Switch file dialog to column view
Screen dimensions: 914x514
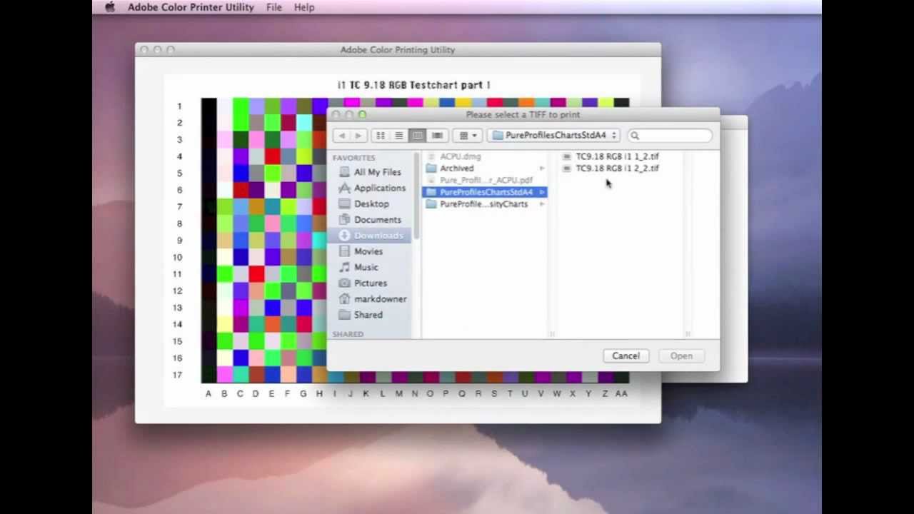coord(418,136)
